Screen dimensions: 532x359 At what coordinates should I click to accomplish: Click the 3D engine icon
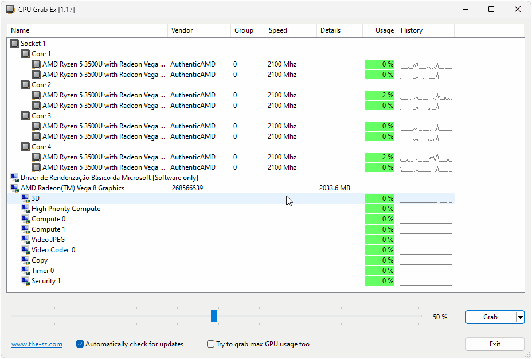(25, 198)
